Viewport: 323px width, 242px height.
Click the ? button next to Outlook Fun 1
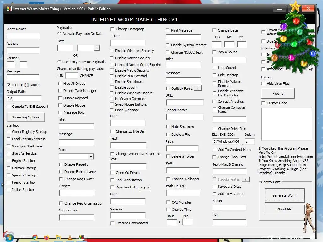coord(197,88)
